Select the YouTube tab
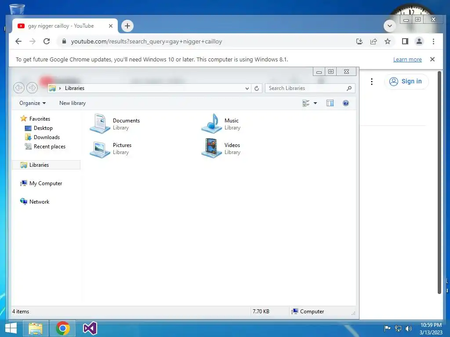Image resolution: width=450 pixels, height=337 pixels. click(65, 26)
